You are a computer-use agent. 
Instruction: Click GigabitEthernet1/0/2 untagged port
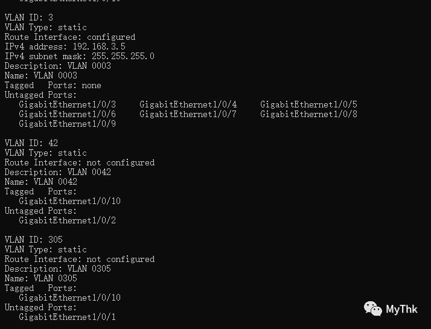pos(68,220)
